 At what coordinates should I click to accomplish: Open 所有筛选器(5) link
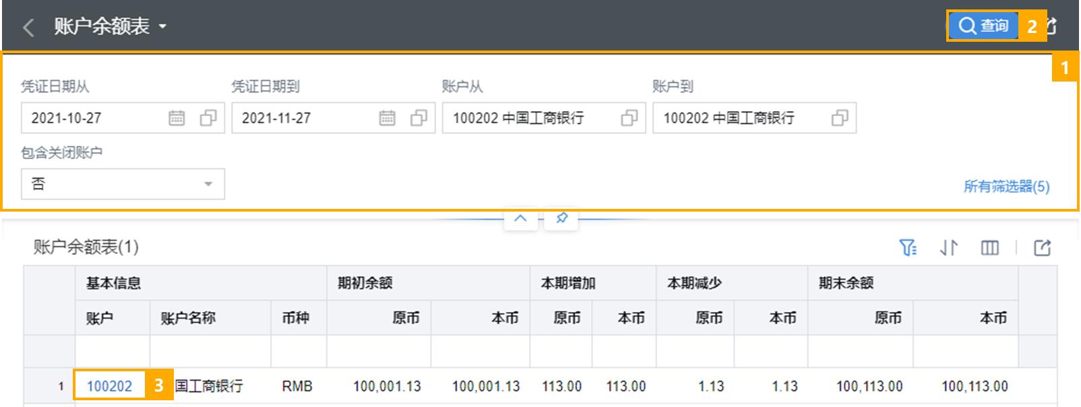click(x=1006, y=187)
